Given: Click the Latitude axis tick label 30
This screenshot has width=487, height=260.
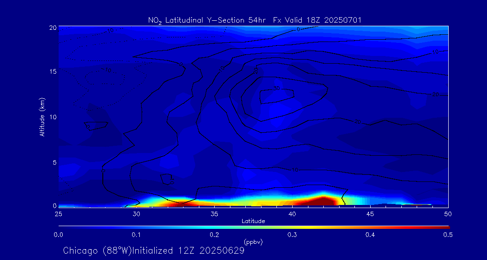Looking at the screenshot, I should pos(137,214).
